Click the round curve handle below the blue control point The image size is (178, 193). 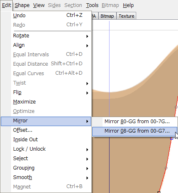click(x=166, y=168)
